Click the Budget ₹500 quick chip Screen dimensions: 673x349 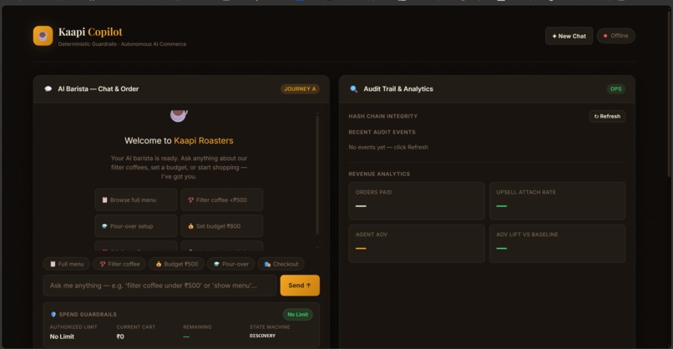[x=176, y=264]
